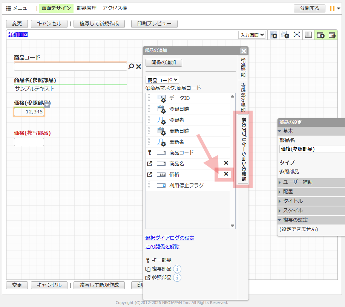Click the 商品コード input field
This screenshot has width=345, height=307.
point(71,67)
